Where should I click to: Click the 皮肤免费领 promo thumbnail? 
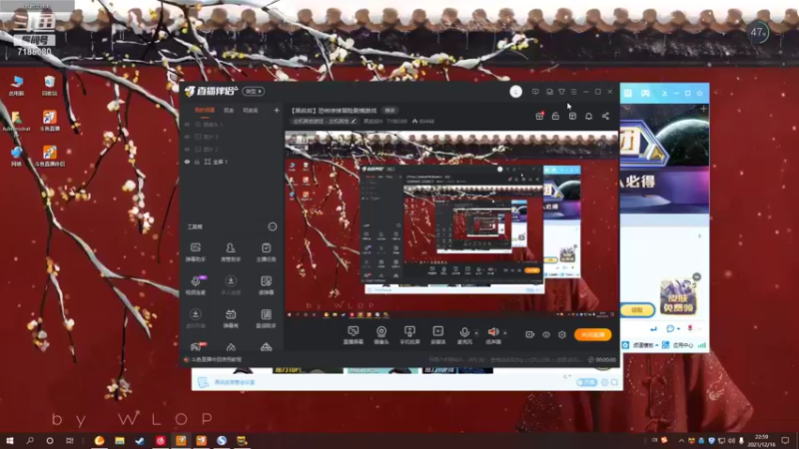(x=677, y=297)
